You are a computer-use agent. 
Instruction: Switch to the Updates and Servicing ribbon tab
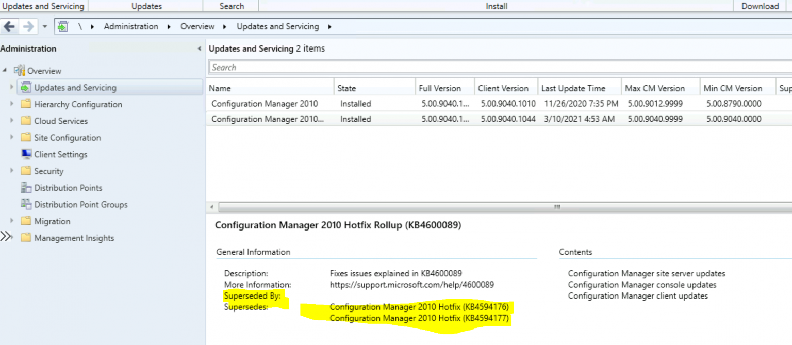tap(43, 6)
